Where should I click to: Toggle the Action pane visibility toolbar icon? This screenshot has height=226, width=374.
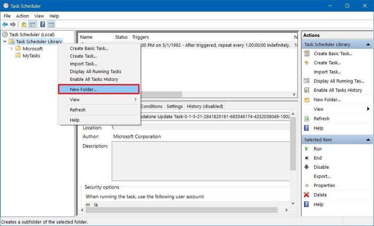(x=51, y=24)
